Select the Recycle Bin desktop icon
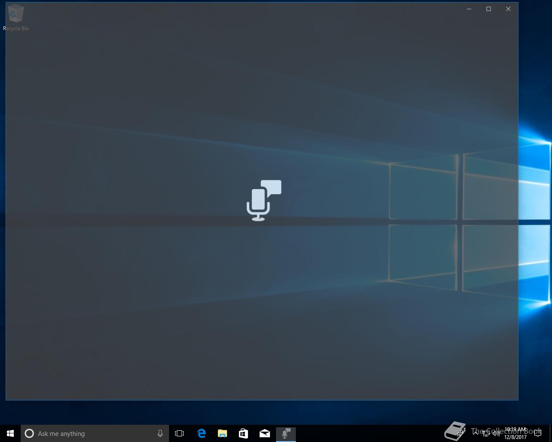Viewport: 552px width, 442px height. [x=16, y=18]
